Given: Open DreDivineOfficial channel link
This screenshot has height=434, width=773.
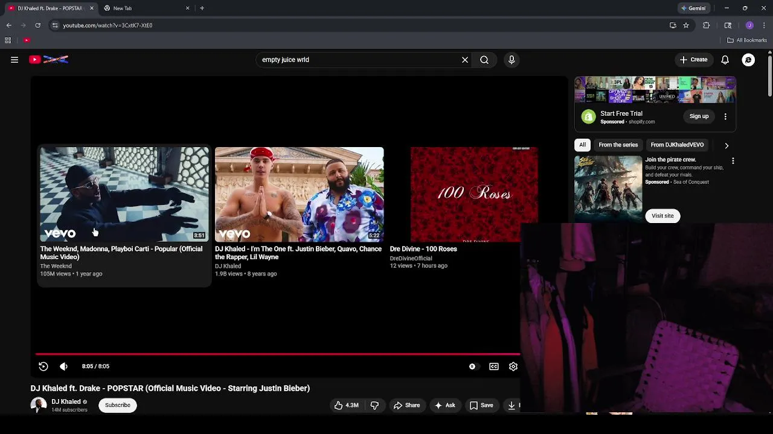Looking at the screenshot, I should click(411, 258).
